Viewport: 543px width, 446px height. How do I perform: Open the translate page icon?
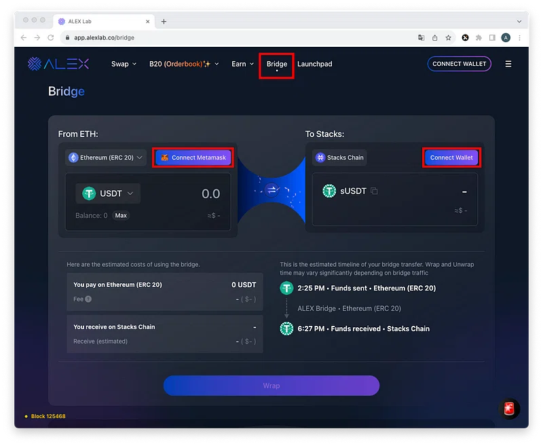tap(421, 37)
